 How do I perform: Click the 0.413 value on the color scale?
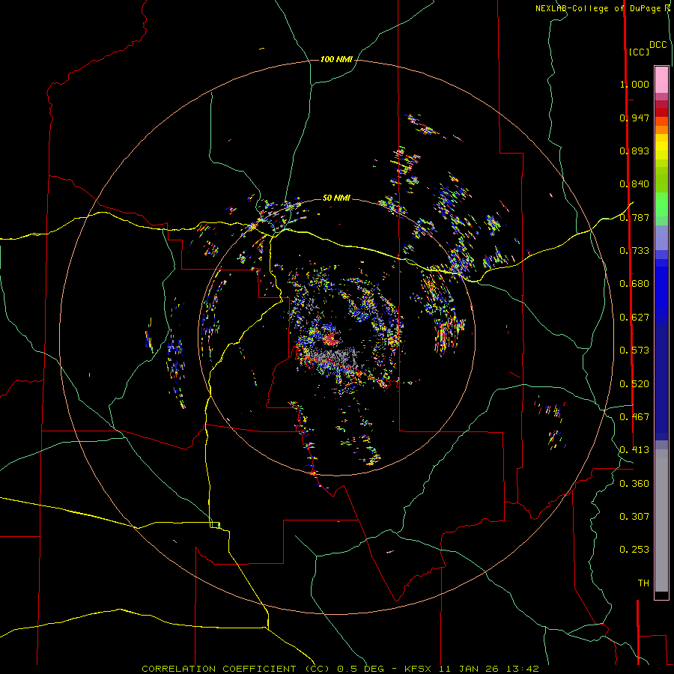[634, 450]
